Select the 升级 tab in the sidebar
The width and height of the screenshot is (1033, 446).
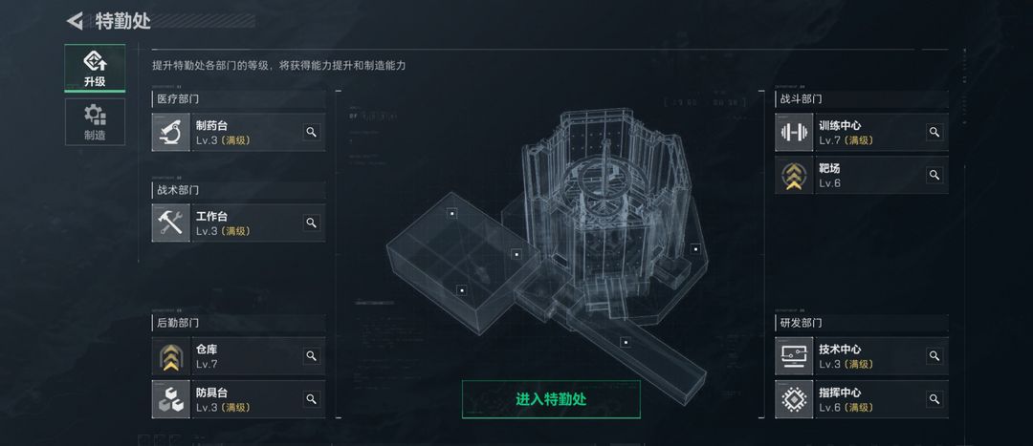pyautogui.click(x=95, y=68)
